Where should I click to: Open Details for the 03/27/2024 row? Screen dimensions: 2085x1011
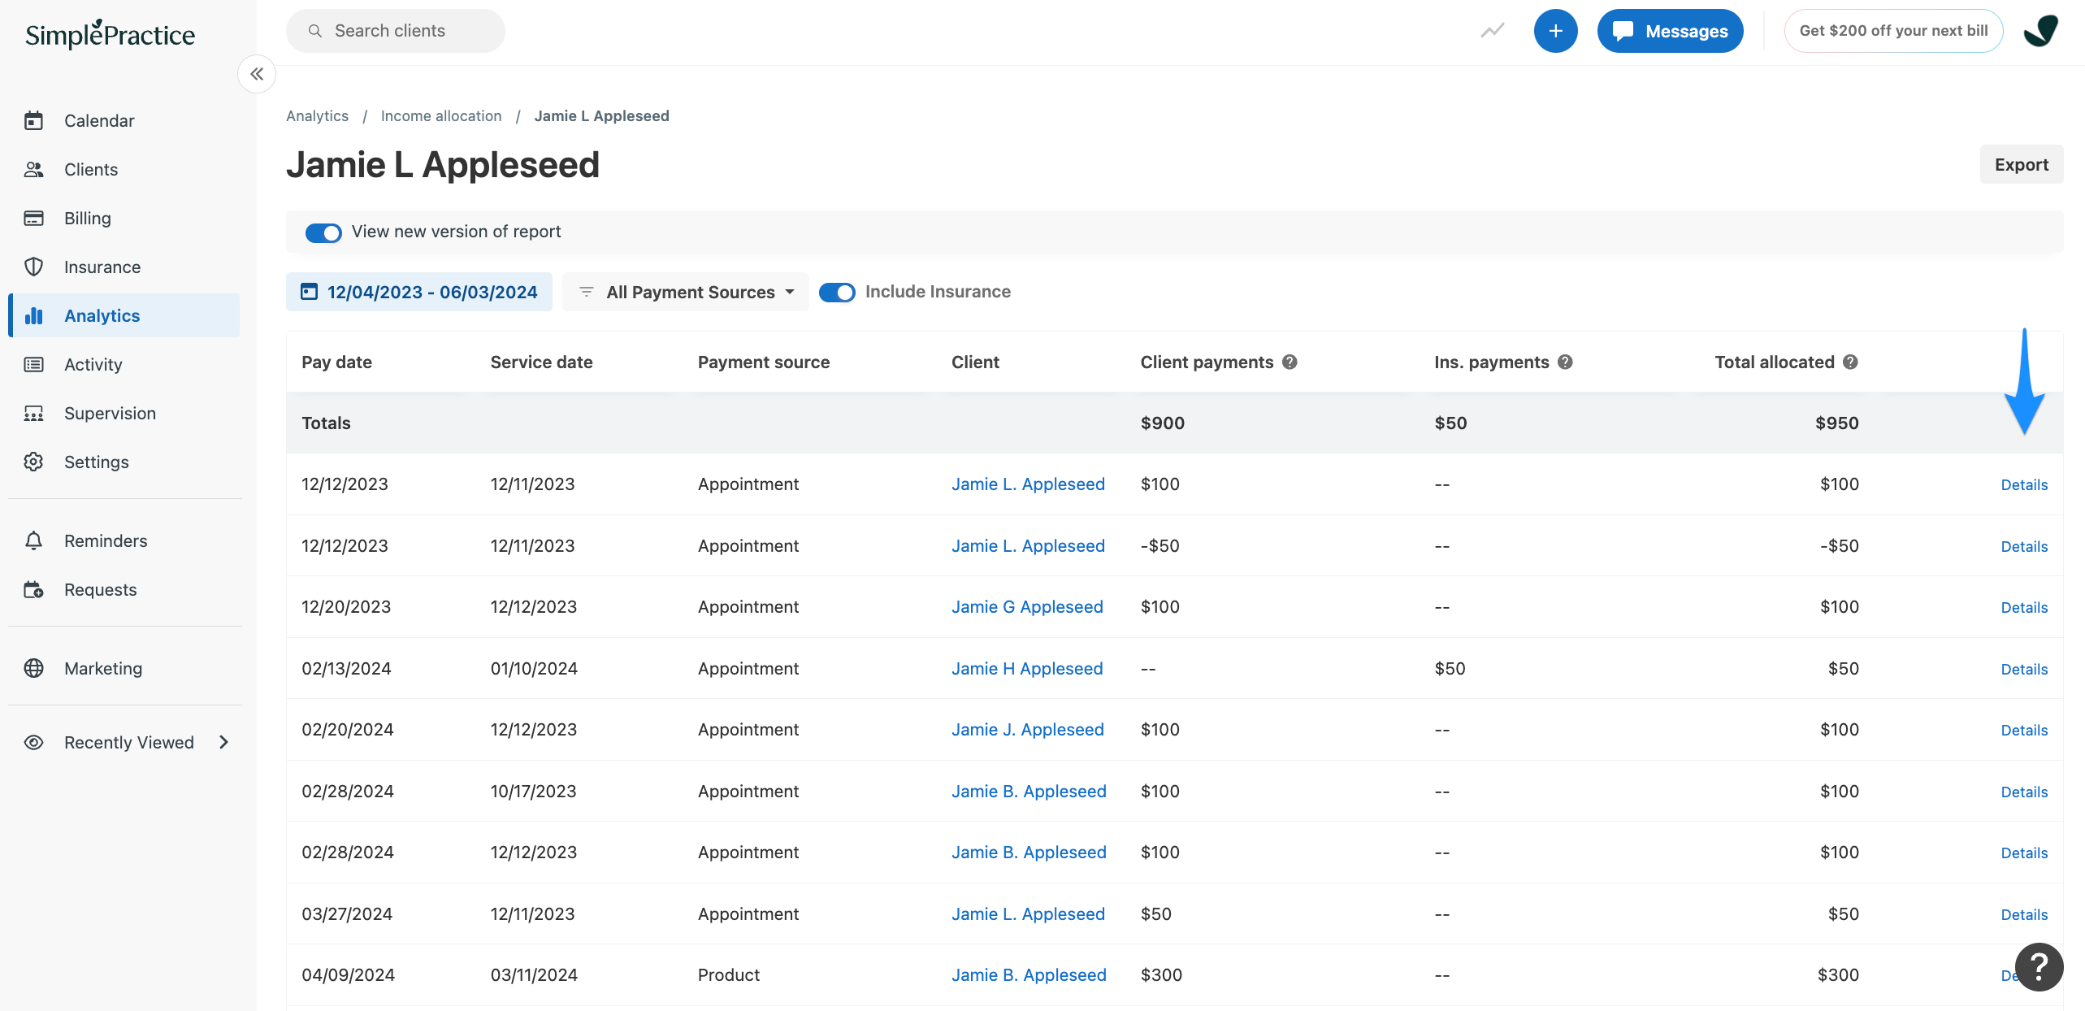[x=2024, y=914]
